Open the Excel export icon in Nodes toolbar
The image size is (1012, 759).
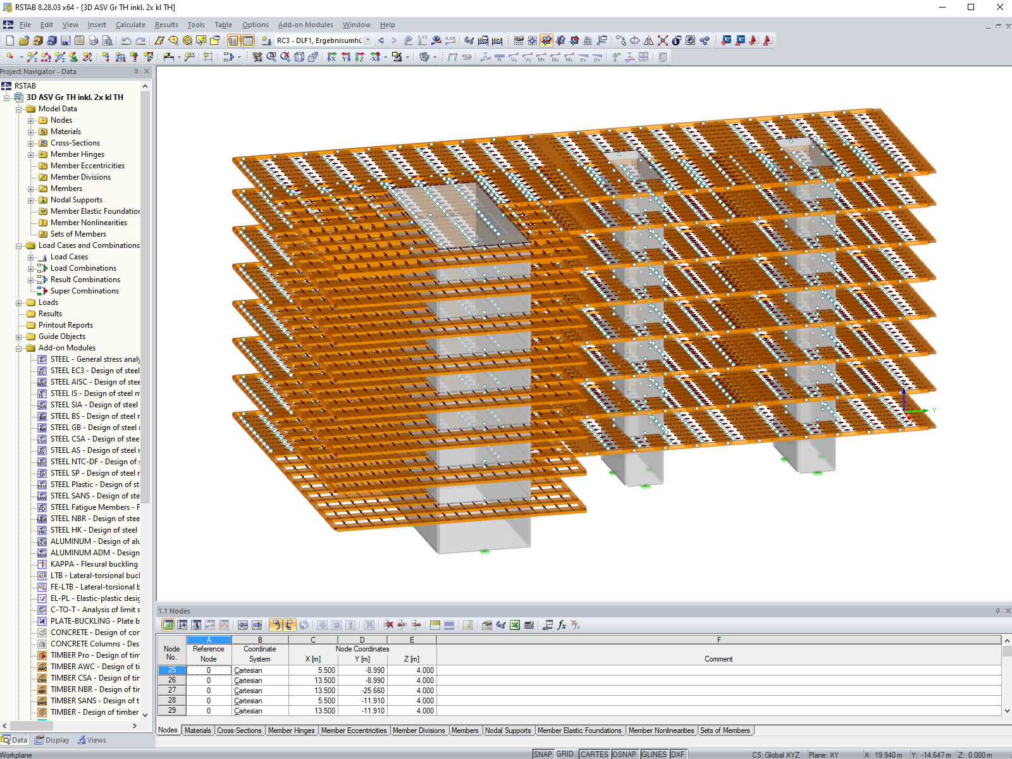[515, 625]
